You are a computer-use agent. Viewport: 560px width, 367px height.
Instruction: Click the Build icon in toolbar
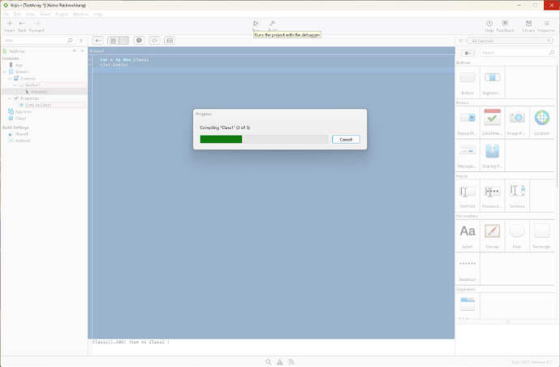273,24
